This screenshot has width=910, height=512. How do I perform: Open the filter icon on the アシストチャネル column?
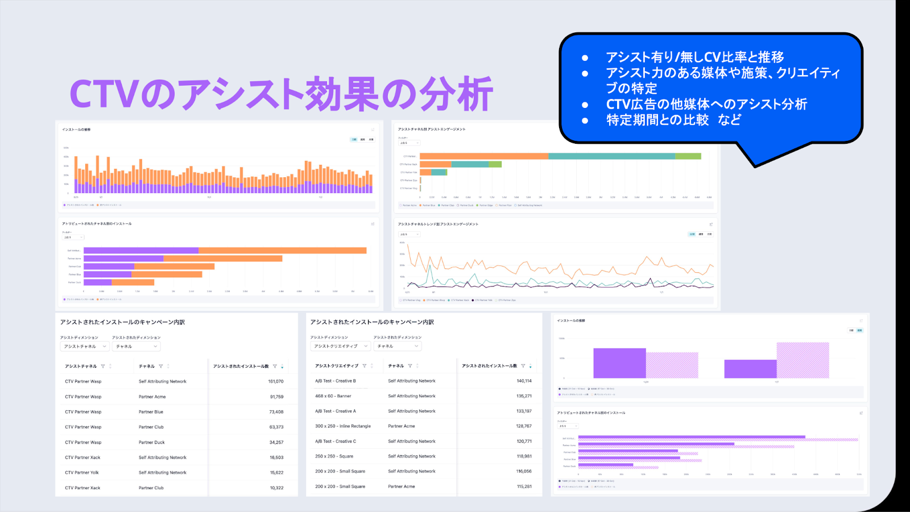pos(103,366)
